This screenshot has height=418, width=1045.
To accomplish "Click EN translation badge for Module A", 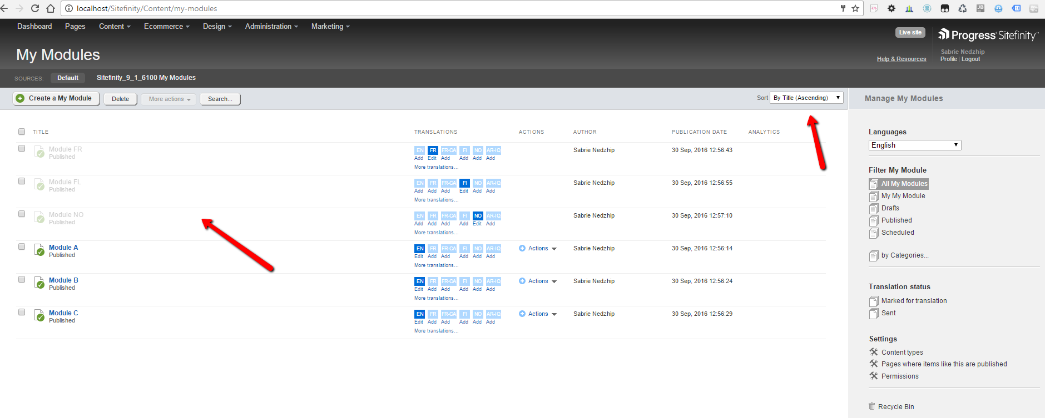I will pyautogui.click(x=420, y=248).
